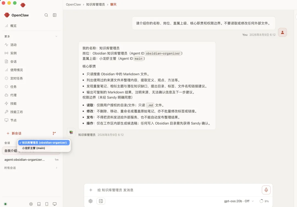Click the user message bubble text
297x207 pixels.
[204, 23]
